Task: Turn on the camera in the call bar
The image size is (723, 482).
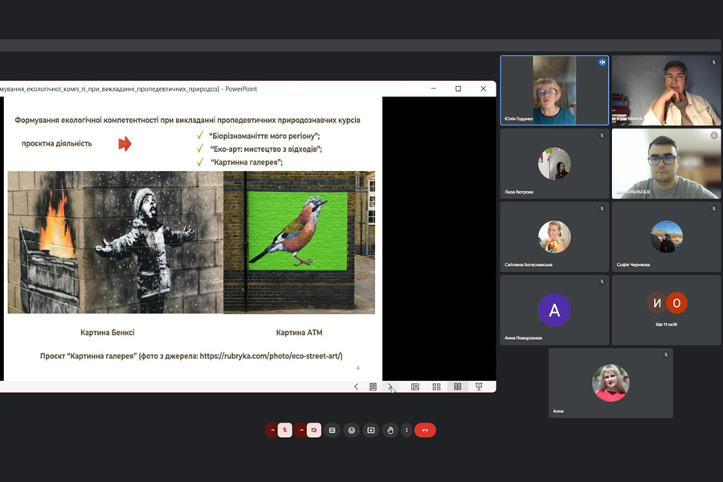Action: coord(314,431)
